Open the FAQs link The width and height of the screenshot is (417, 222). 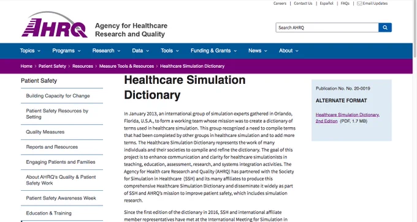345,4
